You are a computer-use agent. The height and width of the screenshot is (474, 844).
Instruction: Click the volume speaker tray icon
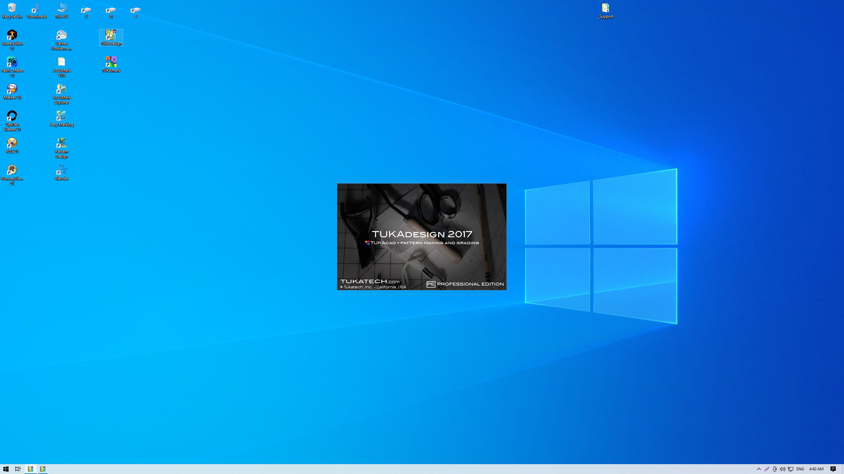click(x=782, y=469)
